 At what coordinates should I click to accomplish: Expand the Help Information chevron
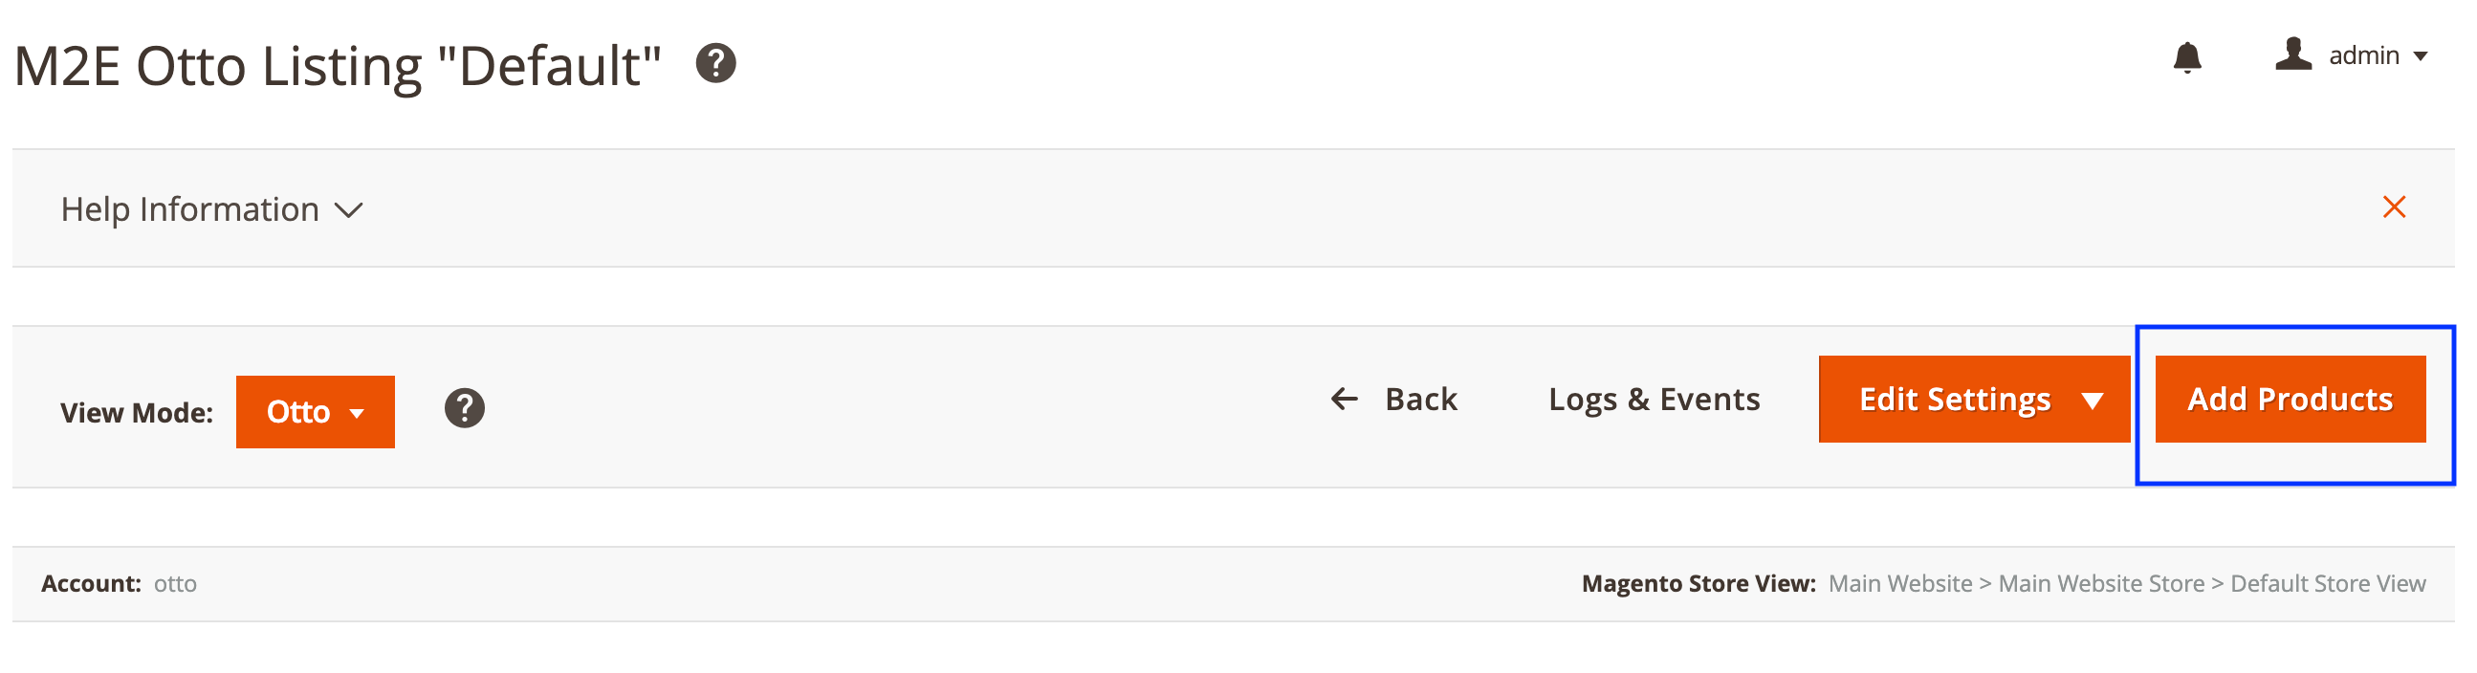pyautogui.click(x=348, y=209)
